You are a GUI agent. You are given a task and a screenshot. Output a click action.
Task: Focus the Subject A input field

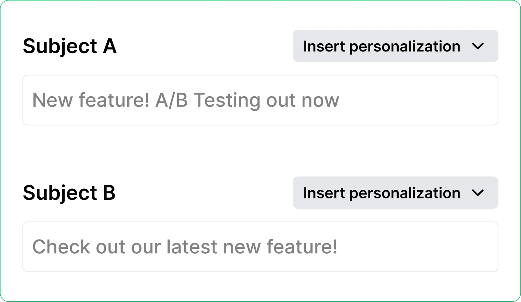tap(260, 100)
